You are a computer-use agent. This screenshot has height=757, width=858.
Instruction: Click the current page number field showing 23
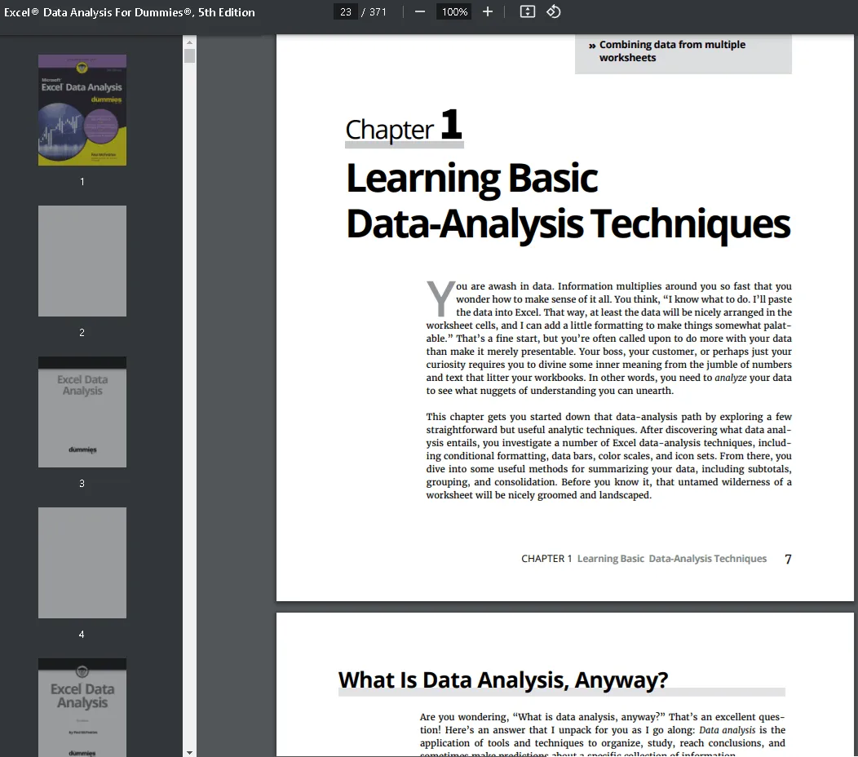pyautogui.click(x=346, y=12)
